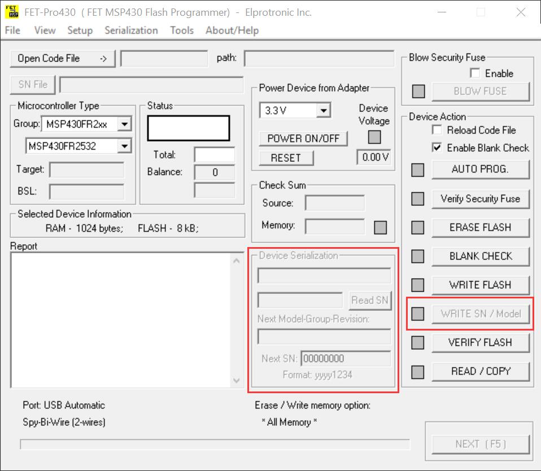Click status indicator beside BLOW FUSE
The image size is (541, 471).
(418, 91)
